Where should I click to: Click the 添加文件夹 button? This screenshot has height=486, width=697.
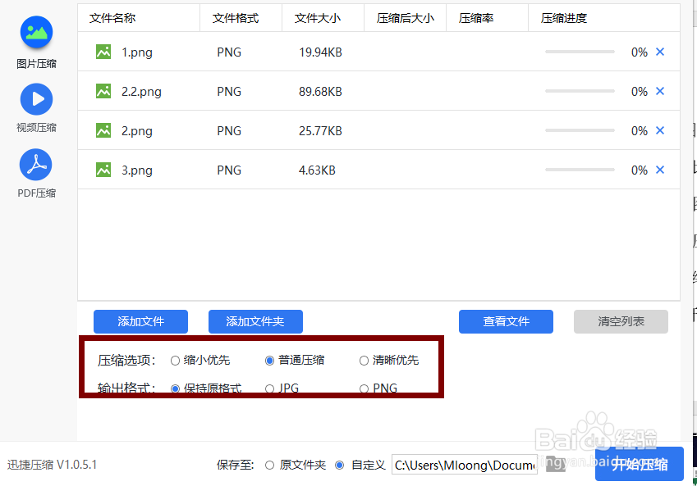[x=255, y=321]
